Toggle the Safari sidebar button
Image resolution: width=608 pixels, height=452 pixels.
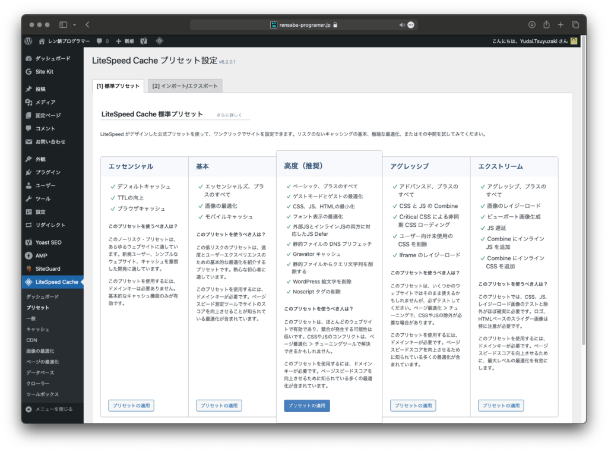[x=64, y=25]
